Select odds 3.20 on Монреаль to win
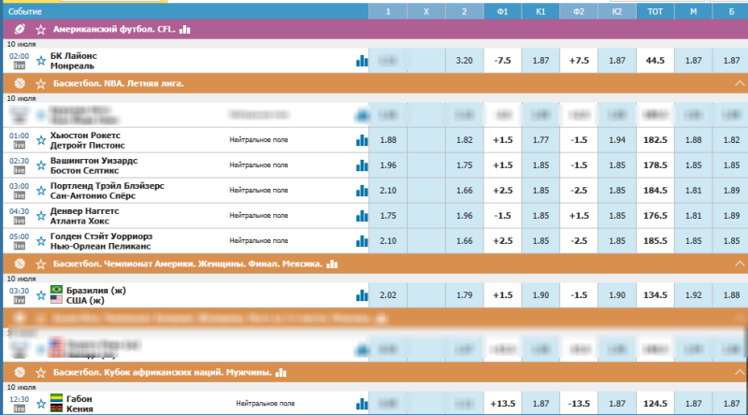Image resolution: width=748 pixels, height=415 pixels. pyautogui.click(x=465, y=61)
